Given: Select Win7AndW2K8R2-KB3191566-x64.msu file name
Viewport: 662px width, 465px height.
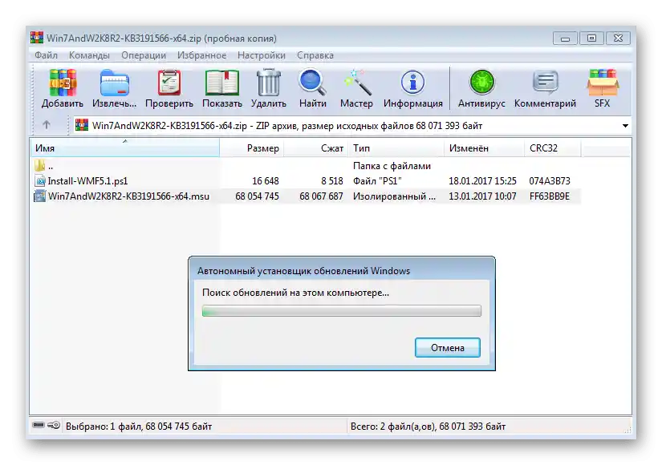Looking at the screenshot, I should (x=128, y=196).
